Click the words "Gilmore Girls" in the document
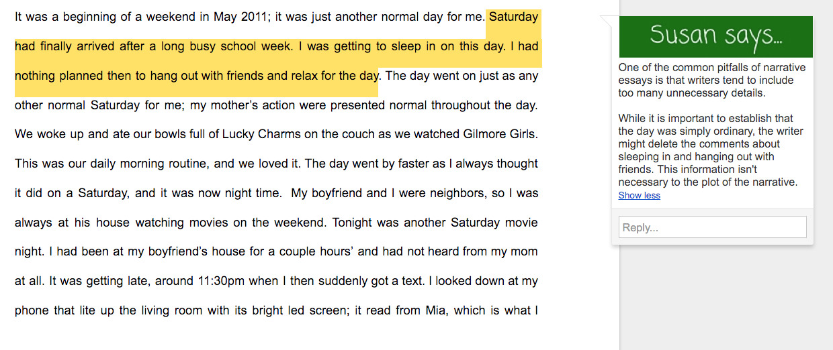 pyautogui.click(x=500, y=134)
